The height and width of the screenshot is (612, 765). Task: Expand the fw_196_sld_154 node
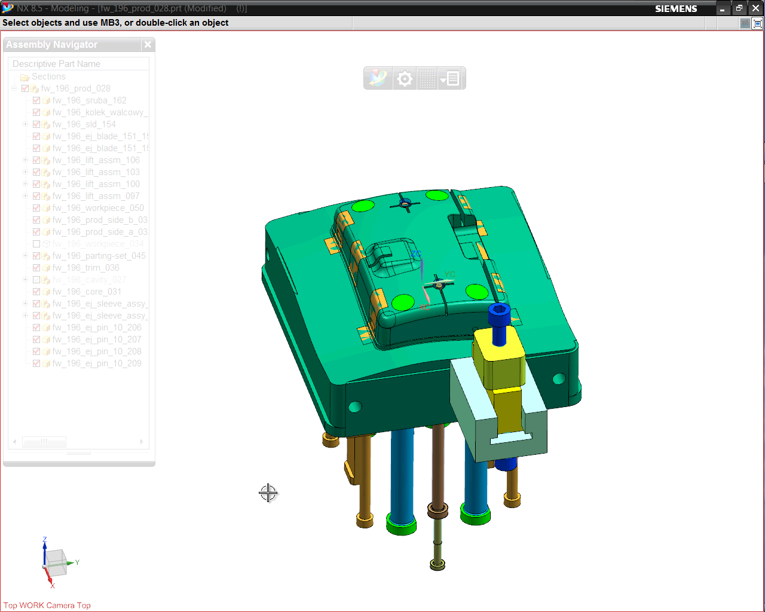point(26,124)
